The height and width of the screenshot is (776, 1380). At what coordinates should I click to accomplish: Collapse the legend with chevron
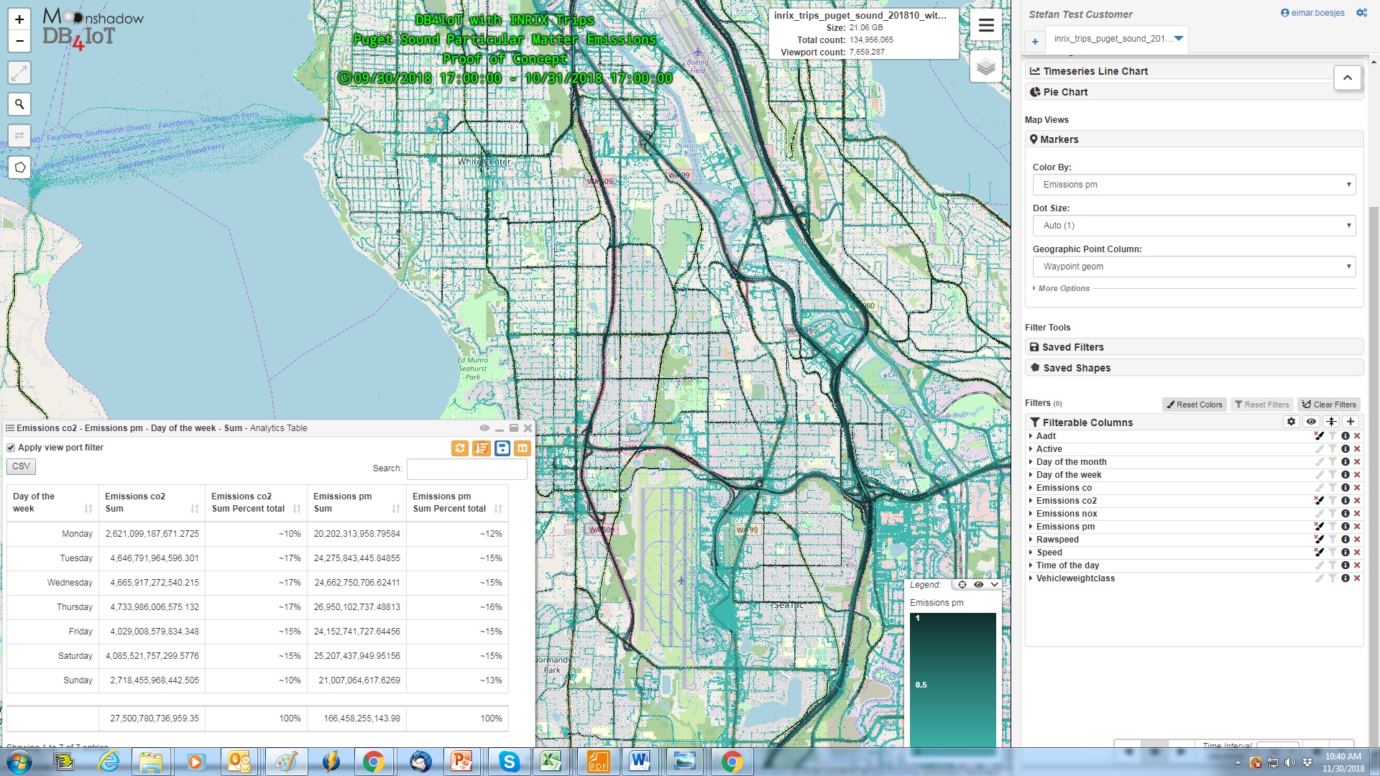tap(995, 585)
